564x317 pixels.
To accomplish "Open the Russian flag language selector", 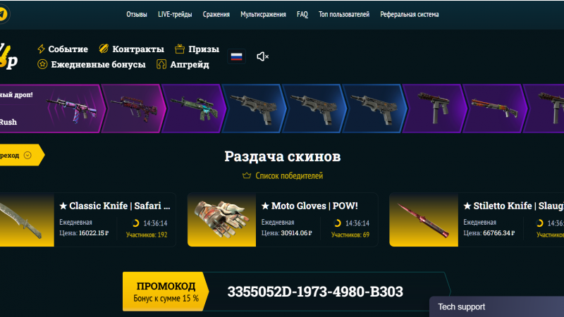I will 236,56.
